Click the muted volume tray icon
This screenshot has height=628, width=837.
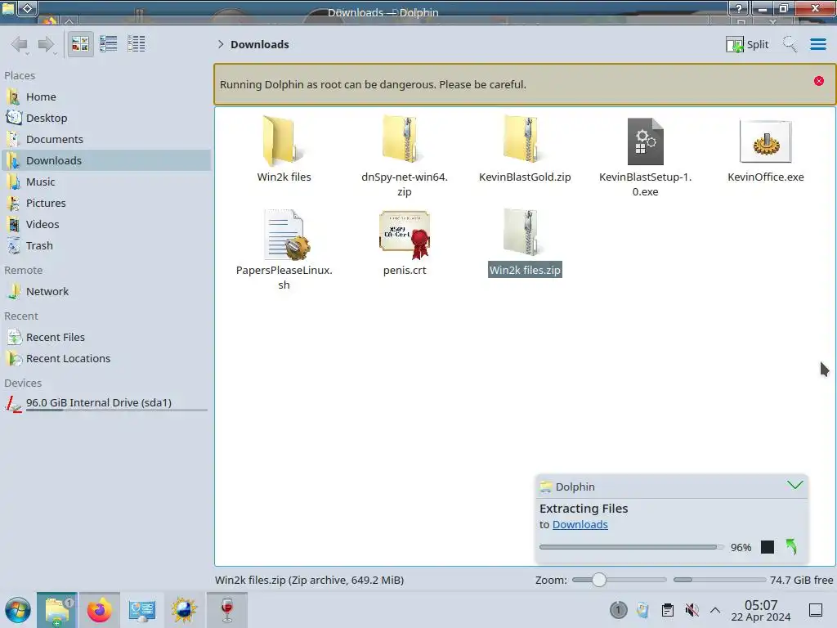click(x=692, y=610)
